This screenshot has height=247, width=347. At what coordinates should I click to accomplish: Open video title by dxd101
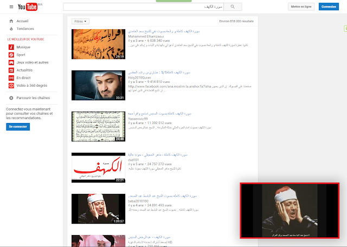(158, 155)
